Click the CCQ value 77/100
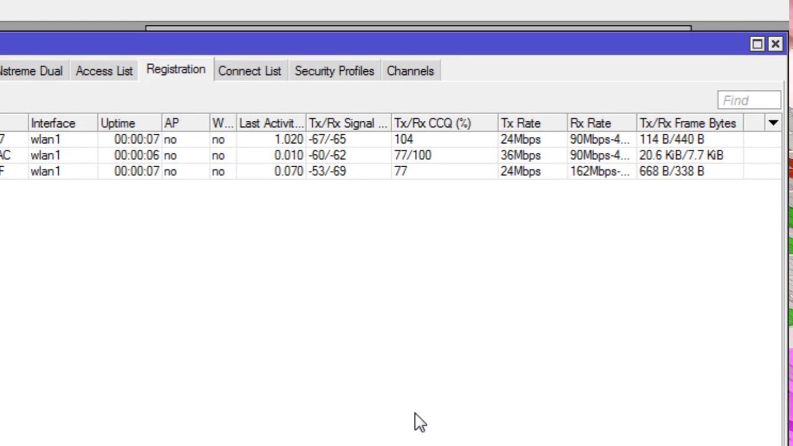The height and width of the screenshot is (446, 793). 413,155
